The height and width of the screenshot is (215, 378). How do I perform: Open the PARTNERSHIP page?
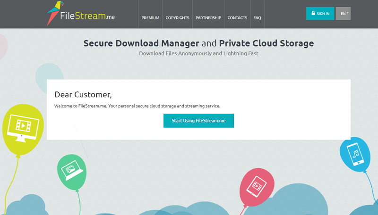click(x=208, y=18)
